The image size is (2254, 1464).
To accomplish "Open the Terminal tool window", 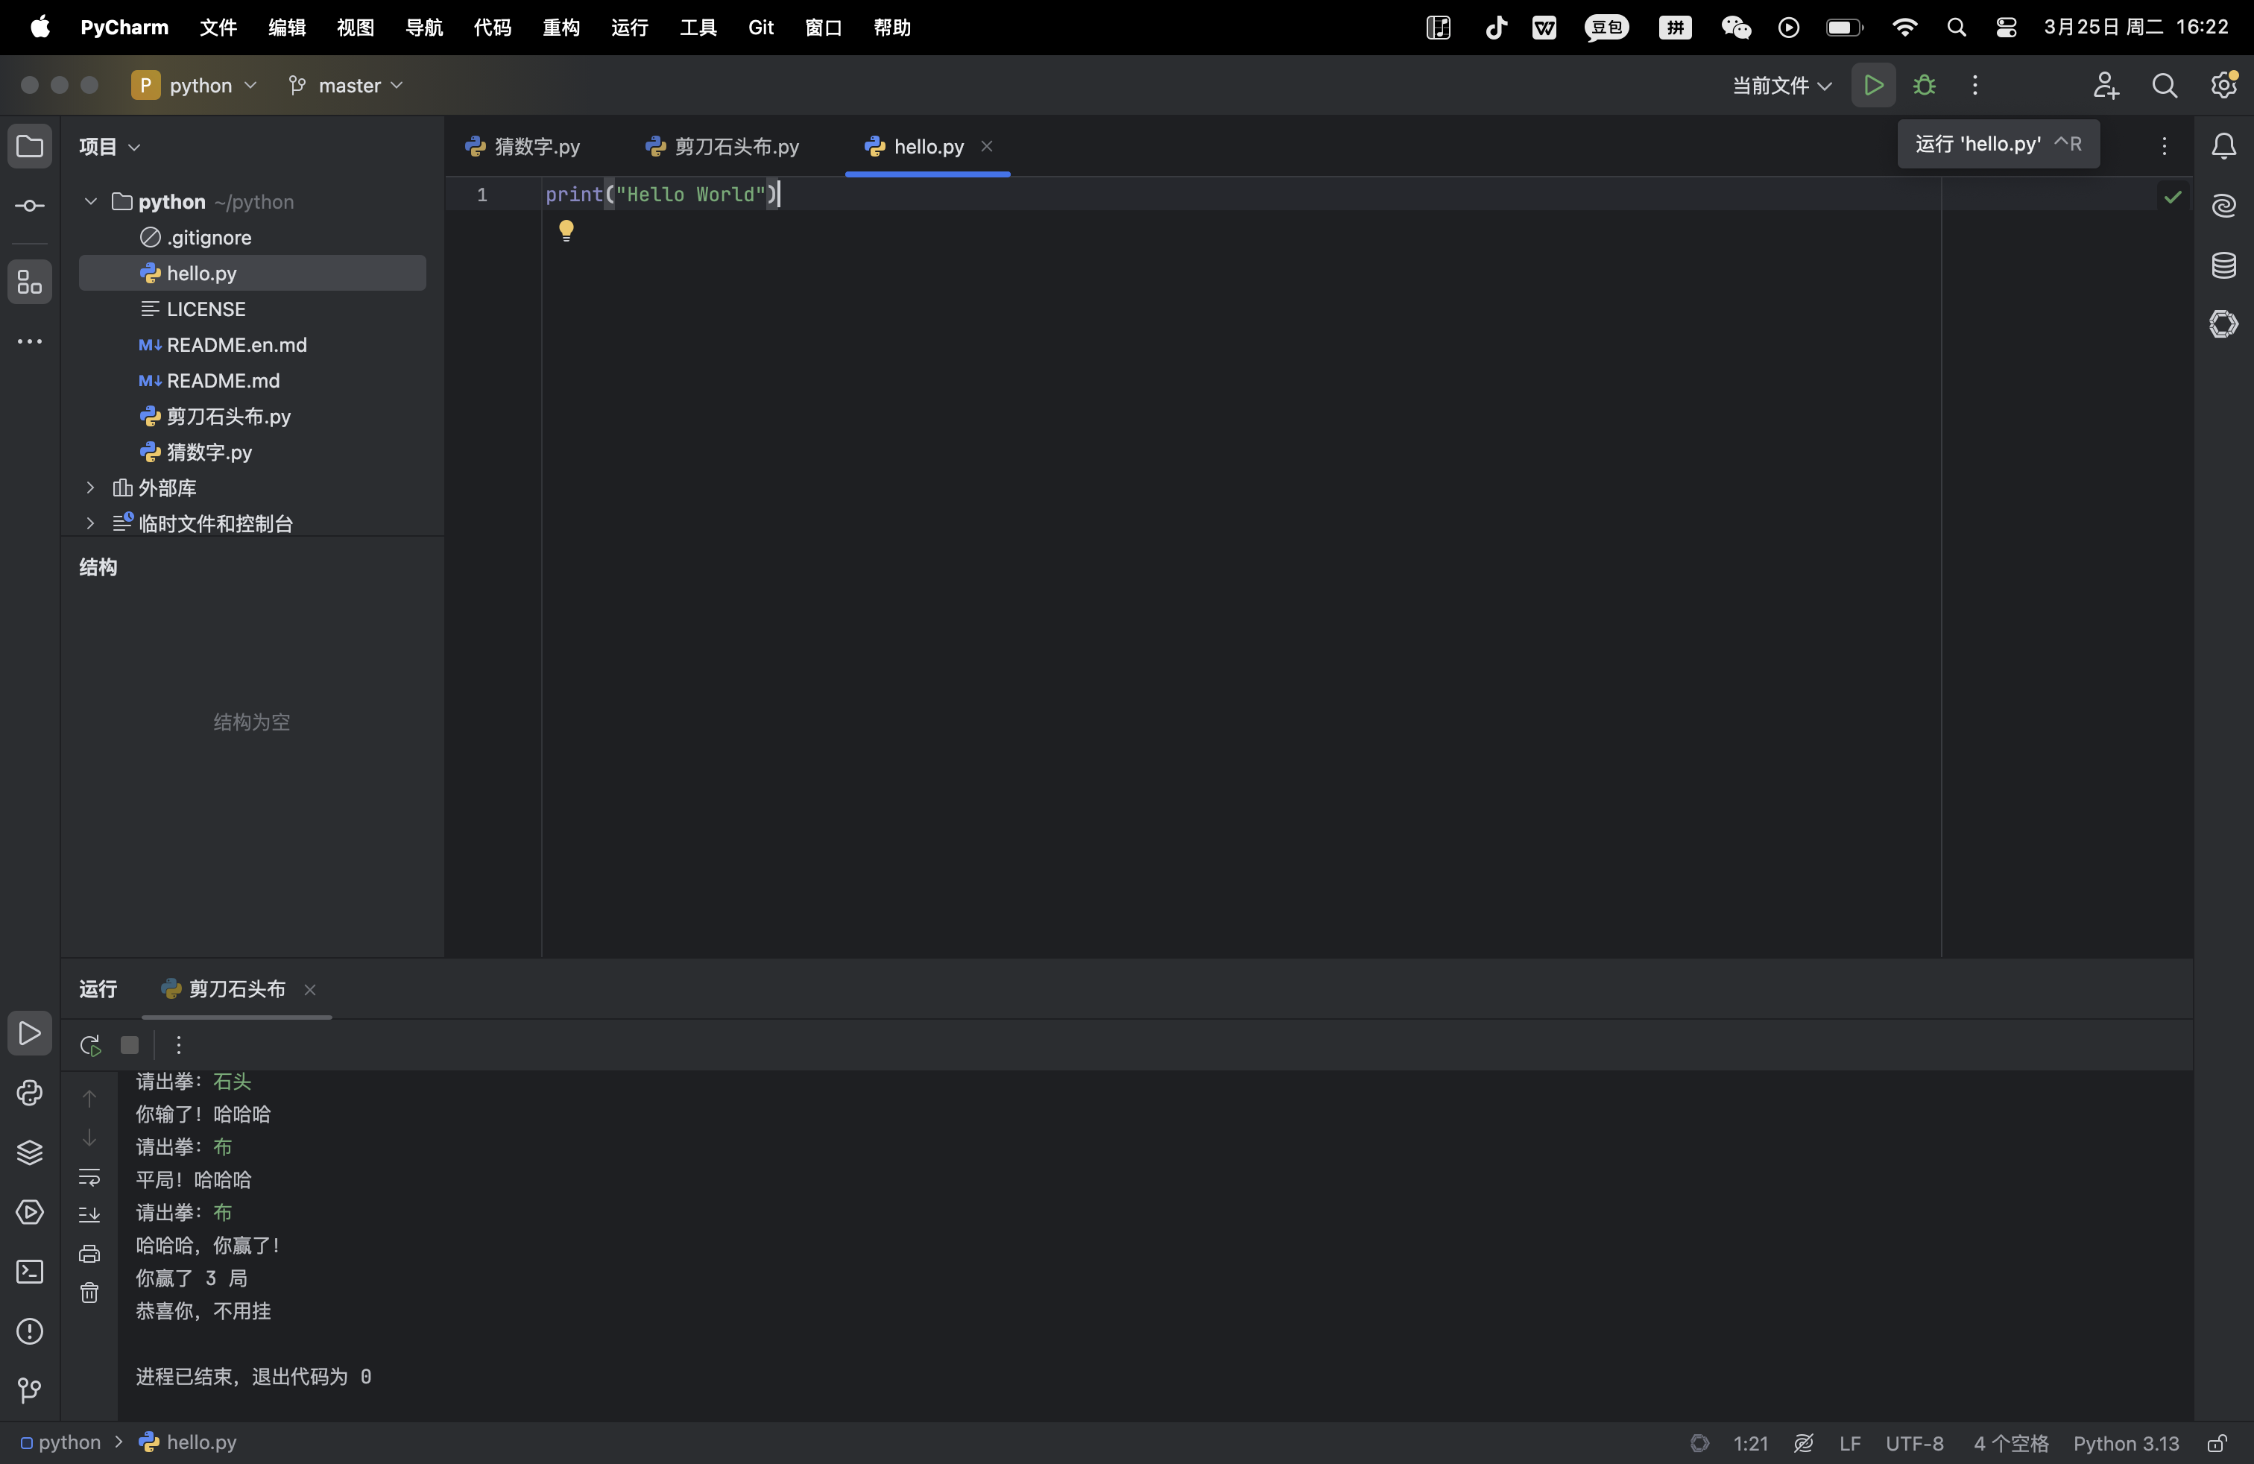I will pyautogui.click(x=29, y=1272).
